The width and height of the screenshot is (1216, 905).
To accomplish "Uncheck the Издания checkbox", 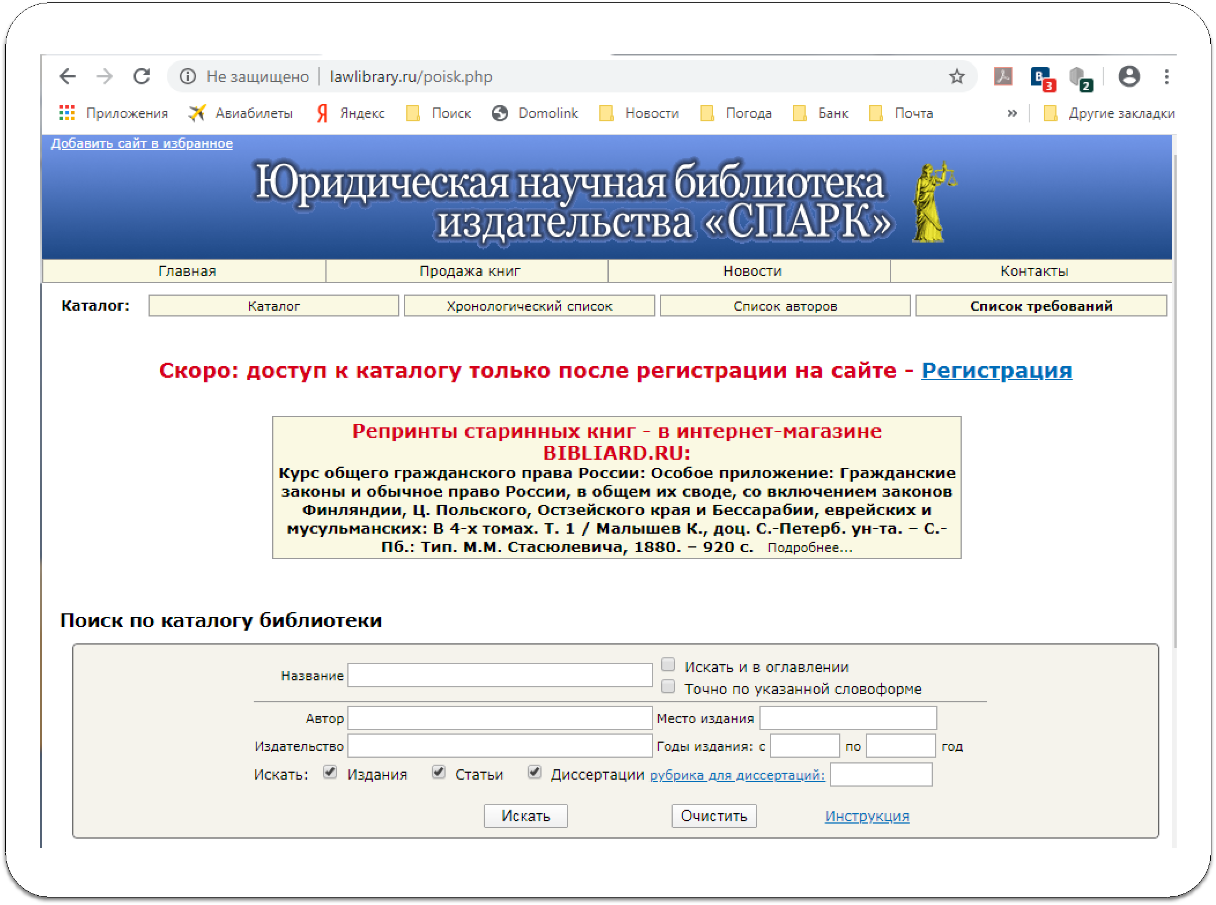I will pos(330,772).
